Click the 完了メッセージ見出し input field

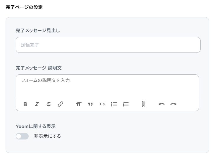[108, 45]
